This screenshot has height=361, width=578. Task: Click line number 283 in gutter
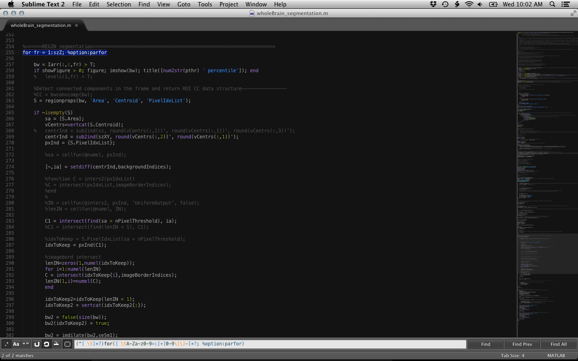point(10,221)
